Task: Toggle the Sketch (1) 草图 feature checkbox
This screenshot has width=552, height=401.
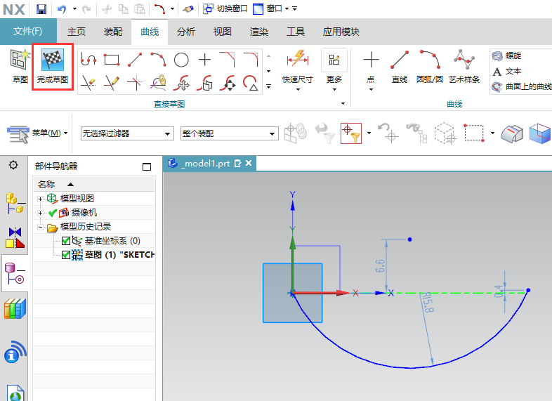Action: (x=66, y=254)
